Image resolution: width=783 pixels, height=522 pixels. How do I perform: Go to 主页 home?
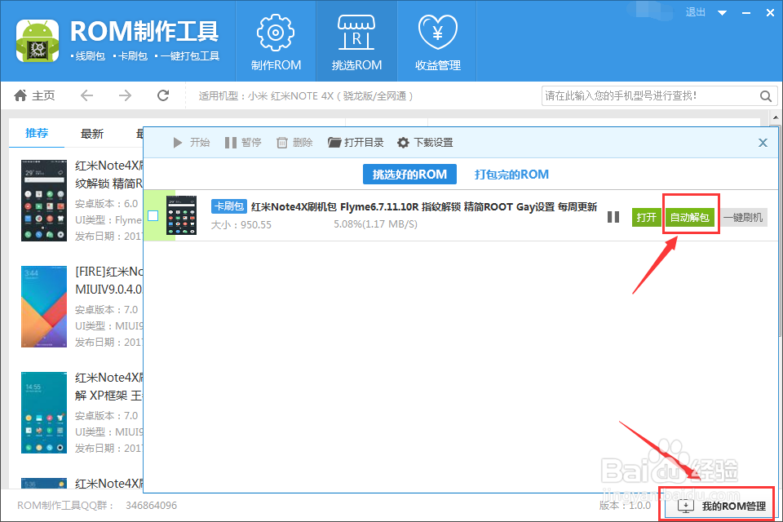click(x=34, y=95)
